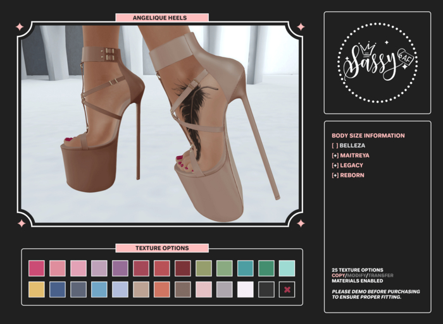
Task: Select the sage green texture swatch
Action: tap(225, 268)
